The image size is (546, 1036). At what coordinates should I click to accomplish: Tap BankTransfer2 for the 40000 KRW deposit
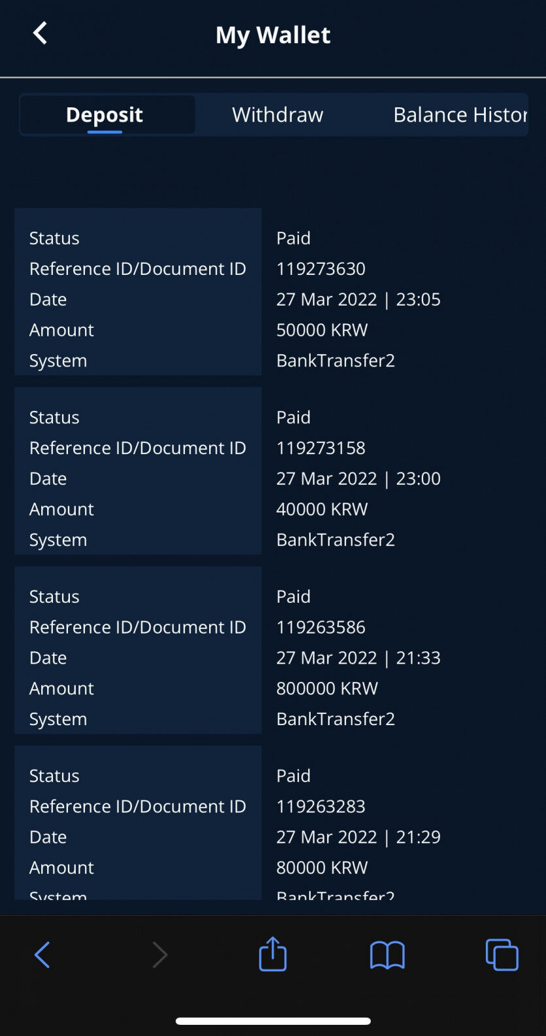pos(335,540)
